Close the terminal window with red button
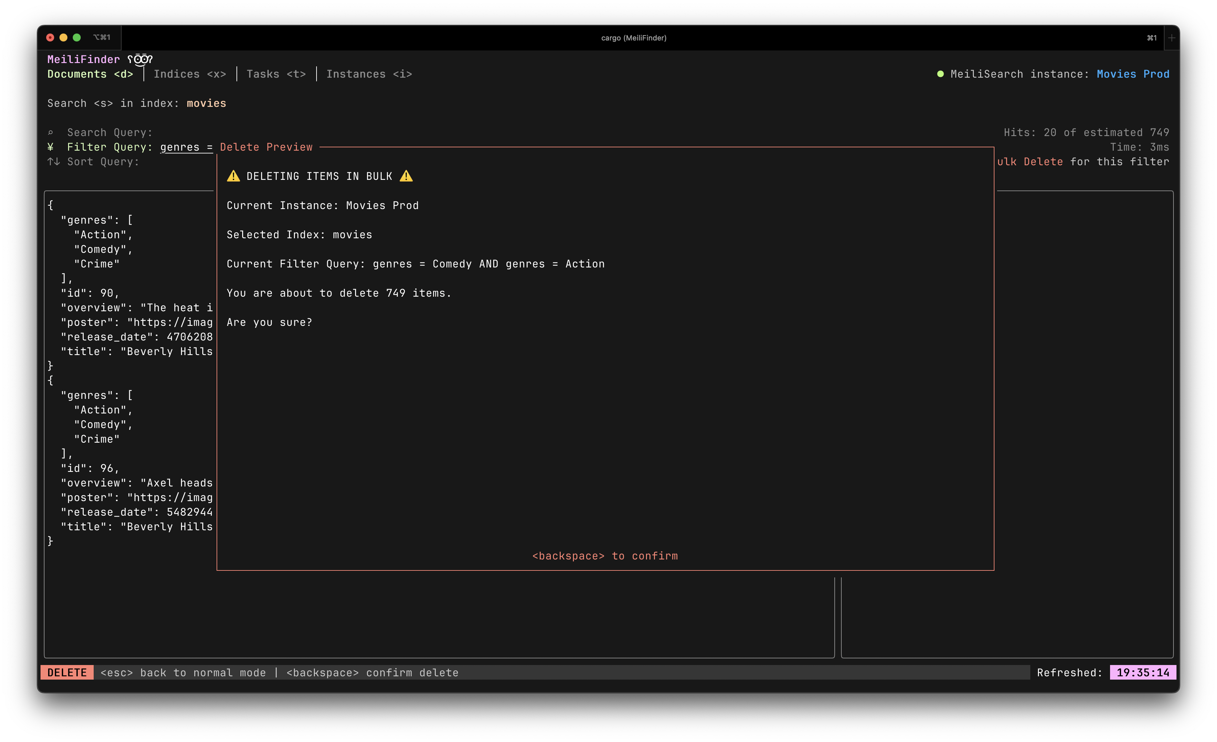The height and width of the screenshot is (742, 1217). (x=50, y=37)
